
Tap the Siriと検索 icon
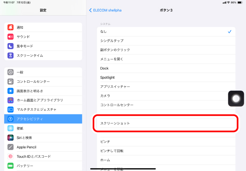click(10, 137)
